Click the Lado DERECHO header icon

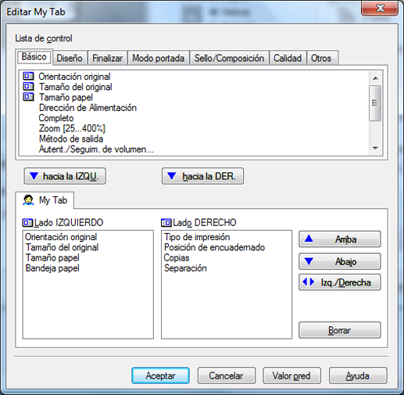166,223
